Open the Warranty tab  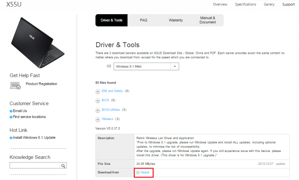[176, 20]
